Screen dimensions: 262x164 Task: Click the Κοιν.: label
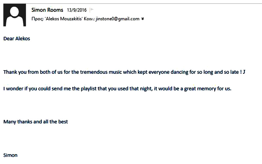pos(89,19)
